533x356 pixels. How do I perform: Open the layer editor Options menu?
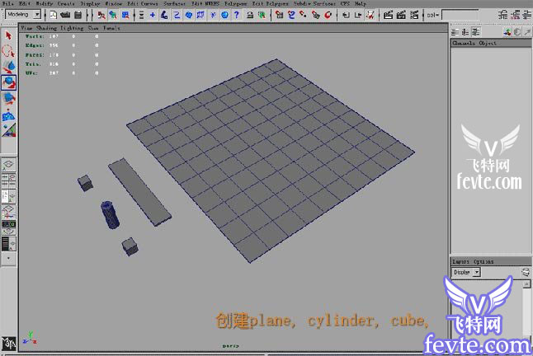(483, 262)
